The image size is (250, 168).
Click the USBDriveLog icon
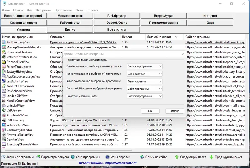[x=4, y=120]
